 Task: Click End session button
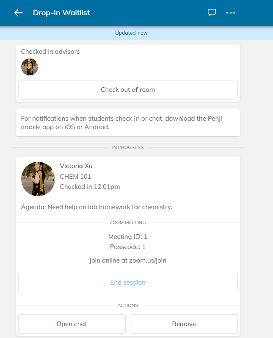click(x=128, y=283)
